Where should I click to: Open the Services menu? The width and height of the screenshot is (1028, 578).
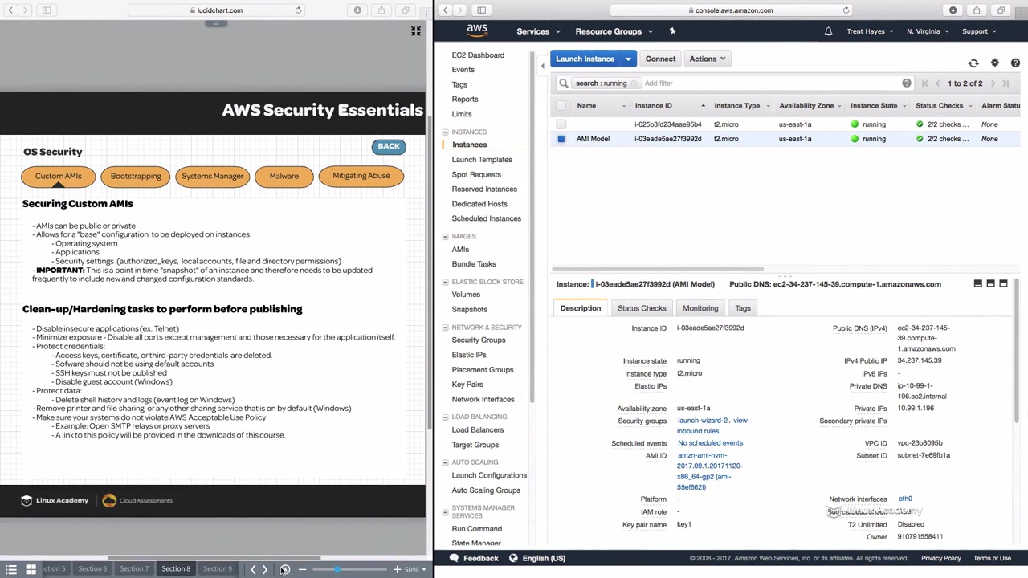click(537, 31)
